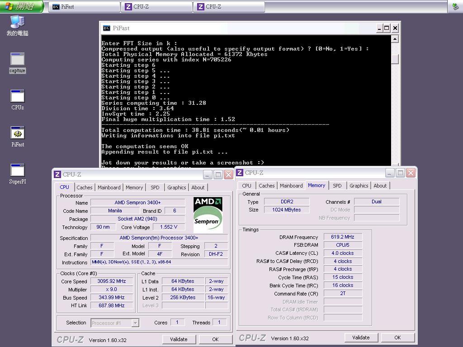Click the PiFast console scroll up arrow
The width and height of the screenshot is (463, 347).
click(395, 39)
